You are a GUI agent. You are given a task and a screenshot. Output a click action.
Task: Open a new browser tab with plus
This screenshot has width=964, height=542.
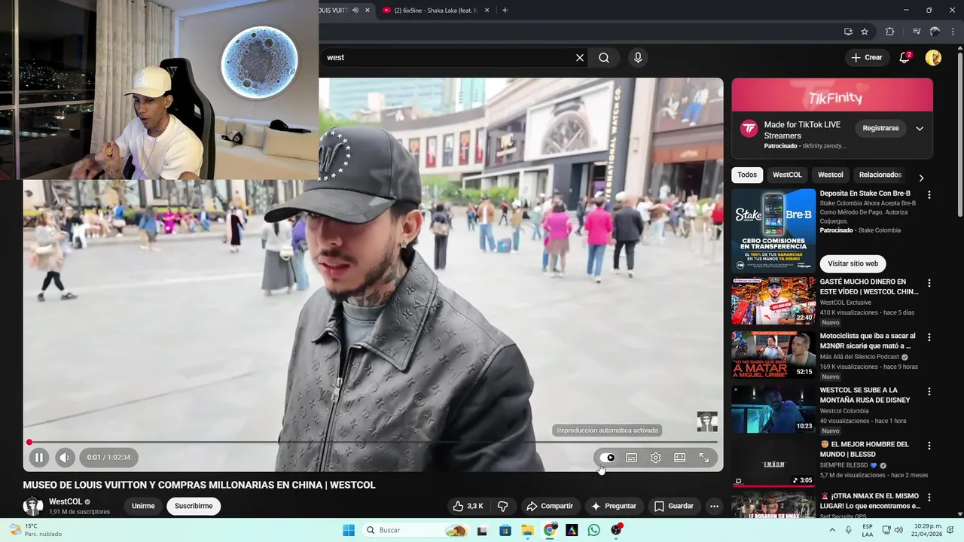505,11
